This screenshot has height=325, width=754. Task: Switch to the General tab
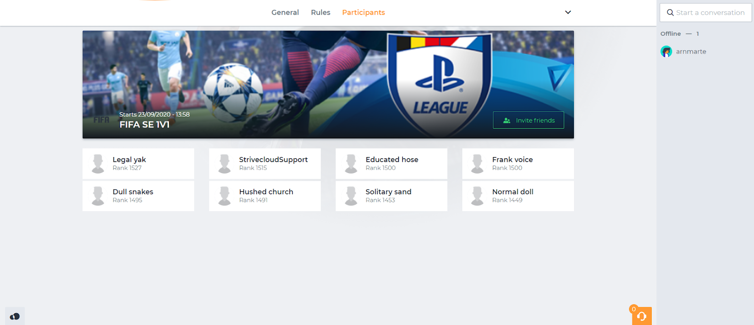click(285, 12)
